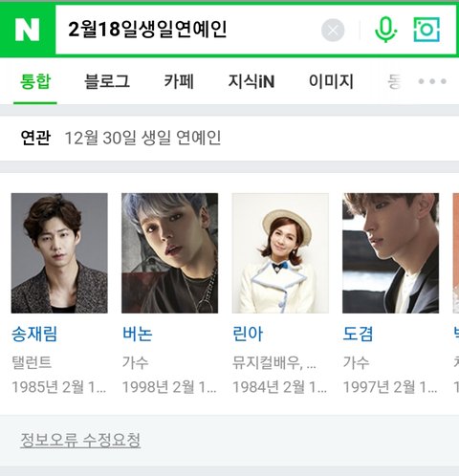The height and width of the screenshot is (476, 459).
Task: Switch to the 이미지 tab
Action: click(x=331, y=81)
